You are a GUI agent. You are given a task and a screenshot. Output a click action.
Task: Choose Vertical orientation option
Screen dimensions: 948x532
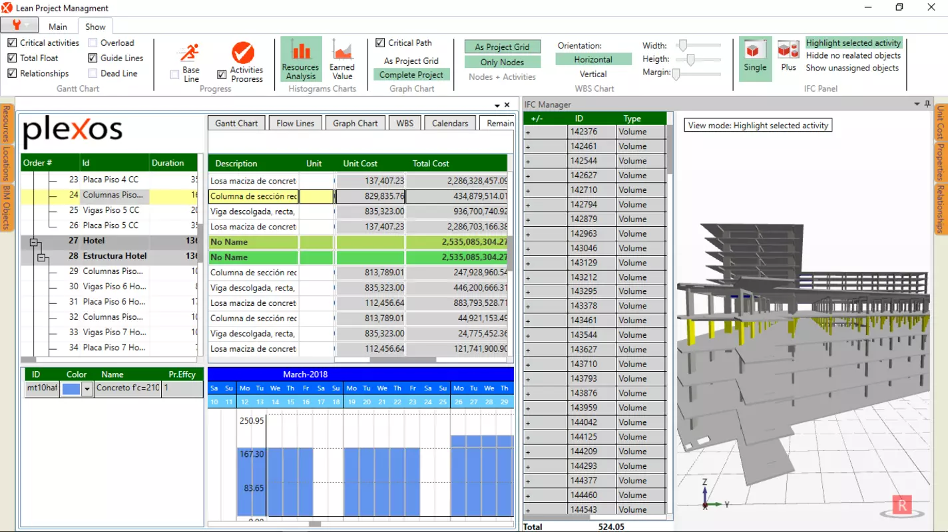(x=593, y=74)
